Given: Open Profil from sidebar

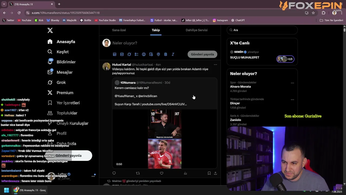Looking at the screenshot, I should click(x=57, y=134).
